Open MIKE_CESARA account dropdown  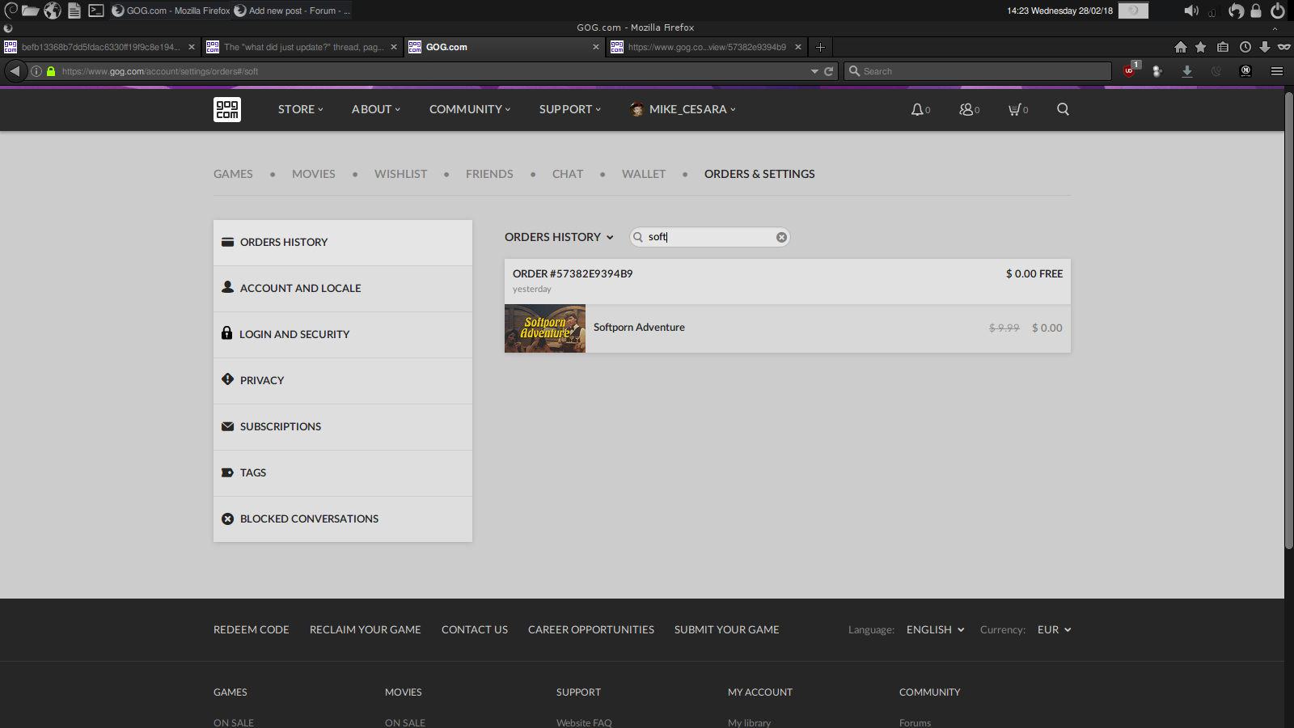click(x=692, y=109)
